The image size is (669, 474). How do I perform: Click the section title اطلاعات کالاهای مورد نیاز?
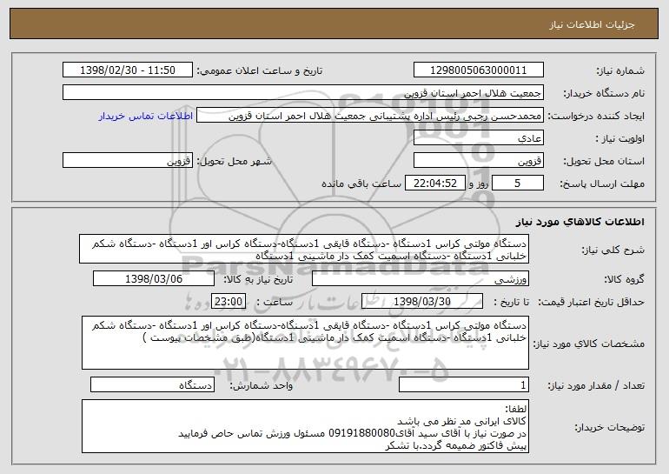tap(580, 222)
